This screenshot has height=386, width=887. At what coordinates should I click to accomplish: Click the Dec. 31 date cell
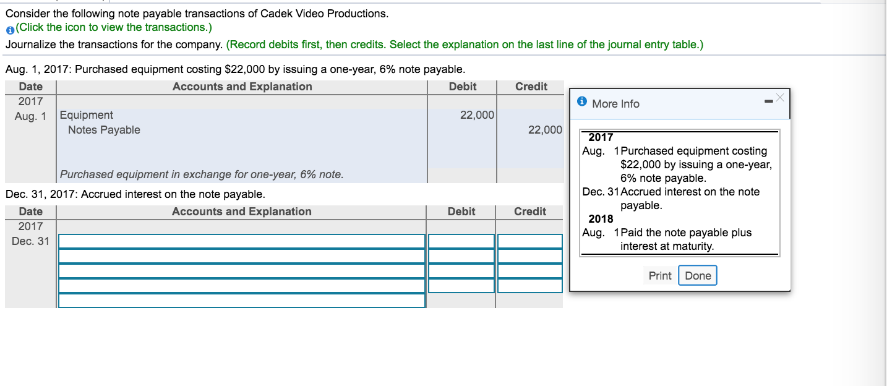[x=30, y=242]
